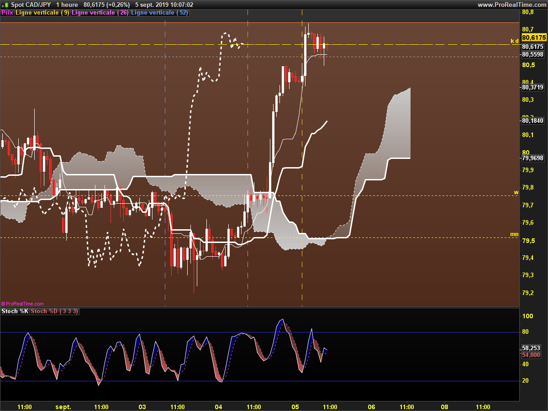Click the 79,6 price scale value
Screen dimensions: 548x411
click(528, 222)
